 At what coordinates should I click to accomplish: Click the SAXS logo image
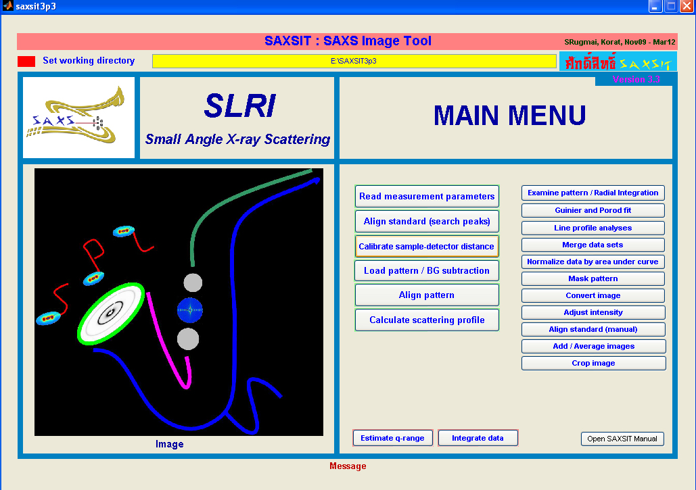click(x=78, y=118)
